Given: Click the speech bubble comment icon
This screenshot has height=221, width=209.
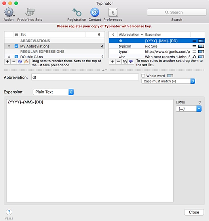Looking at the screenshot, I should (131, 62).
